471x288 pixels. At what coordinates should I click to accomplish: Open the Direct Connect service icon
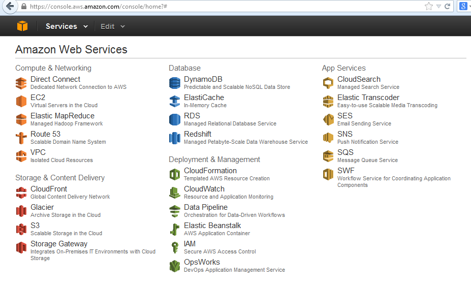point(21,83)
